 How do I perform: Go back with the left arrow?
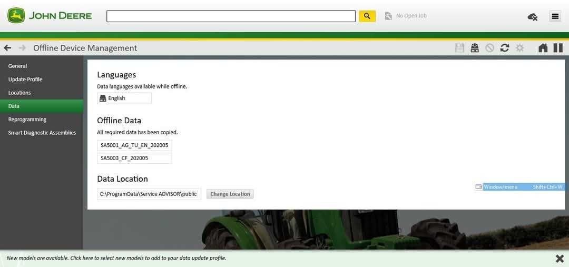(7, 48)
